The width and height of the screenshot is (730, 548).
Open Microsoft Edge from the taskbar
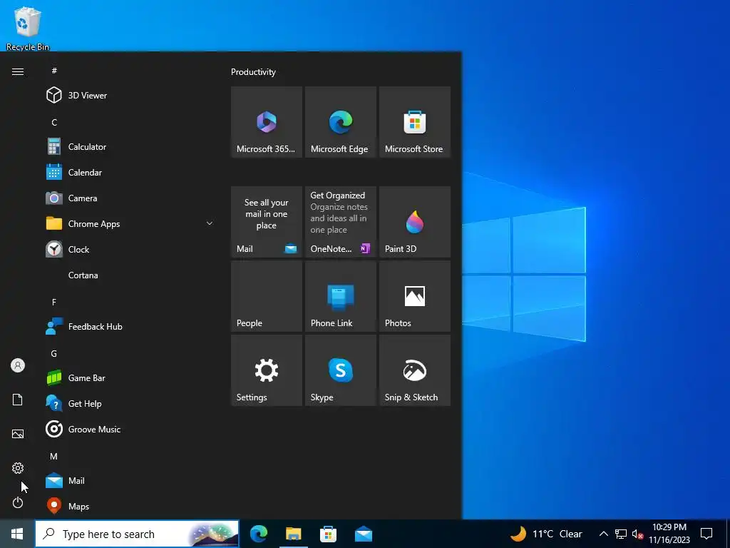point(259,534)
